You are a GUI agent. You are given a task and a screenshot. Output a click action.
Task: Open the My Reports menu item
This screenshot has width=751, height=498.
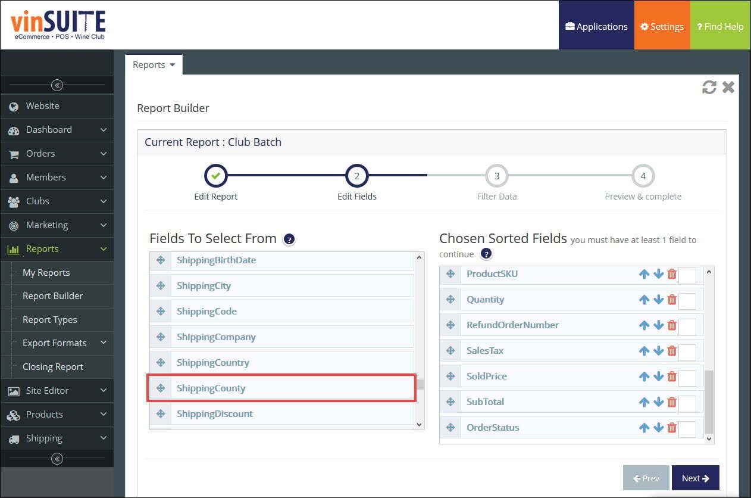coord(46,273)
